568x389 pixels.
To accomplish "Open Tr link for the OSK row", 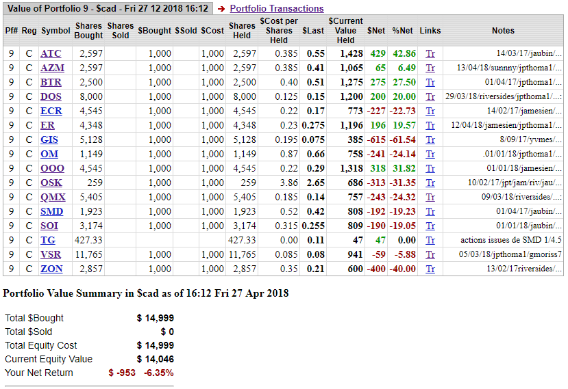I will [430, 183].
